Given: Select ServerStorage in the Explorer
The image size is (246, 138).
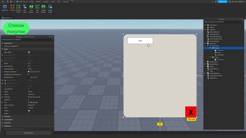Looking at the screenshot, I should [x=214, y=41].
